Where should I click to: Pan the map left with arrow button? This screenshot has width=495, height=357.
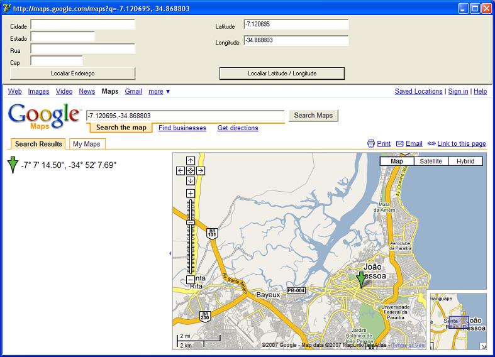click(181, 170)
